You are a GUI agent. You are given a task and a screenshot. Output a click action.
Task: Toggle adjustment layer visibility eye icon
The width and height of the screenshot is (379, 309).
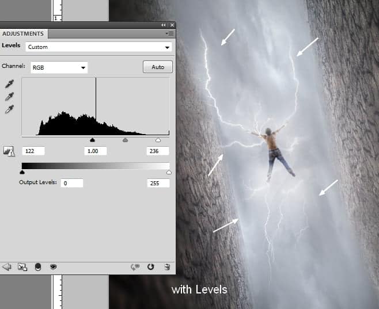point(53,267)
